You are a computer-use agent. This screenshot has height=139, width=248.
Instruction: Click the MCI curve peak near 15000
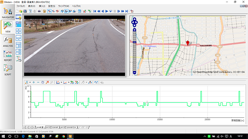pos(157,91)
